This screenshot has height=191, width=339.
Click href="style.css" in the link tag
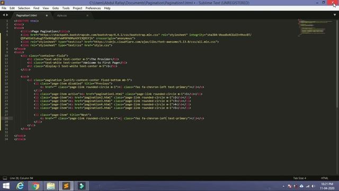[x=97, y=45]
